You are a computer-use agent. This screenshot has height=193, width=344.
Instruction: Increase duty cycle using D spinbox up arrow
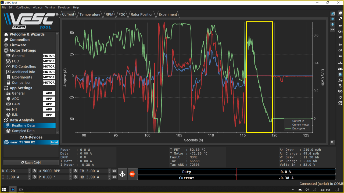(30, 170)
